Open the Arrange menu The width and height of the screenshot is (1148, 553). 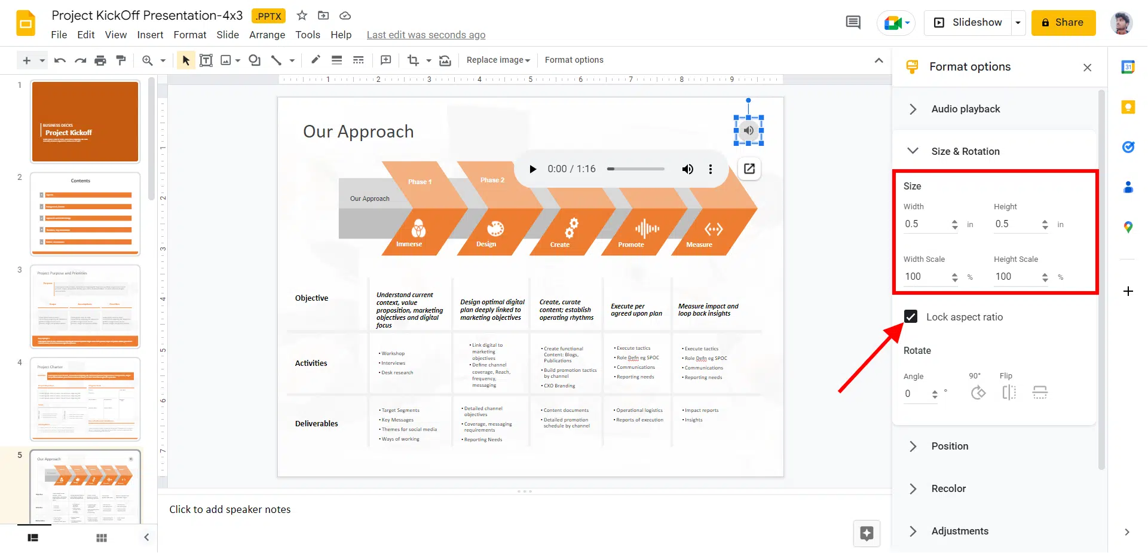click(x=267, y=35)
